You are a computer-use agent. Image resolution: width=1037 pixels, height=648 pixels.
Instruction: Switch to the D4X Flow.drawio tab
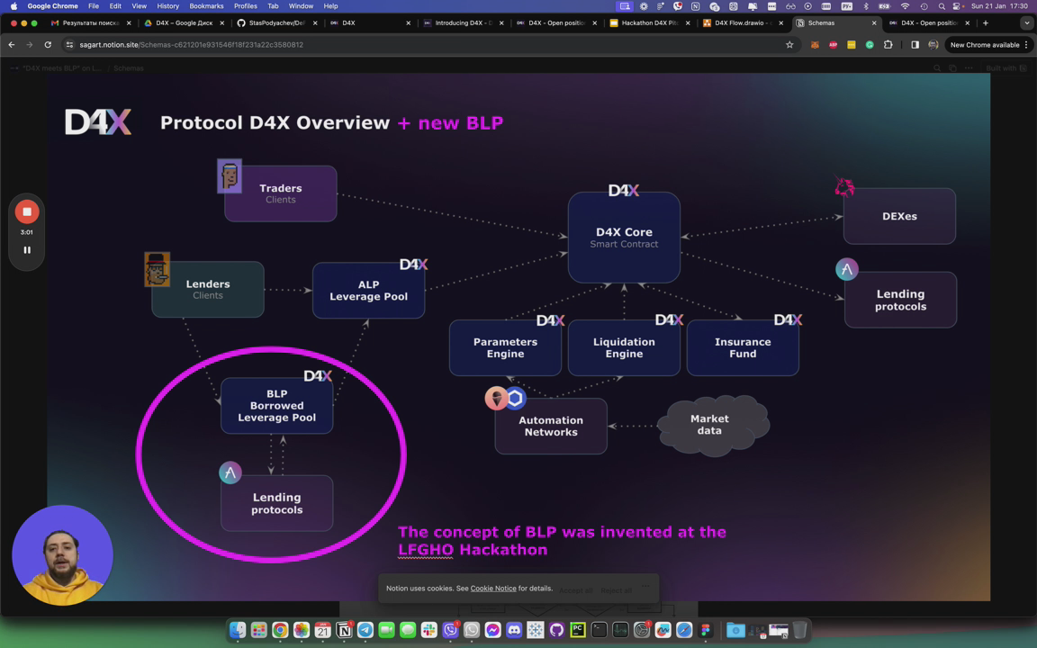coord(743,22)
